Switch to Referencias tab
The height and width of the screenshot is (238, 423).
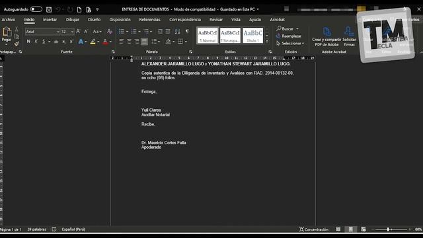tap(150, 20)
